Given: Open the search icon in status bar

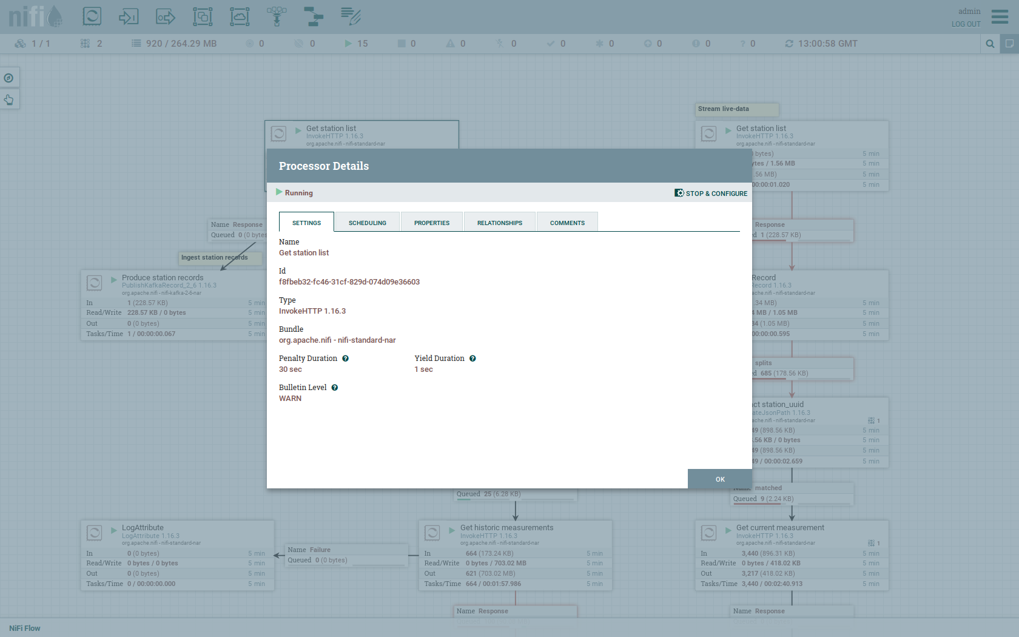Looking at the screenshot, I should (x=990, y=44).
